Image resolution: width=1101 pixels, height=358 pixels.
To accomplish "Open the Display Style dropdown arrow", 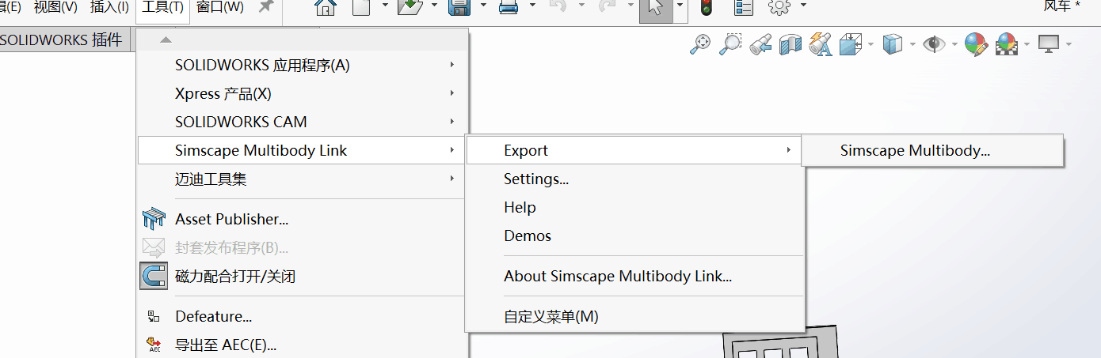I will tap(912, 44).
